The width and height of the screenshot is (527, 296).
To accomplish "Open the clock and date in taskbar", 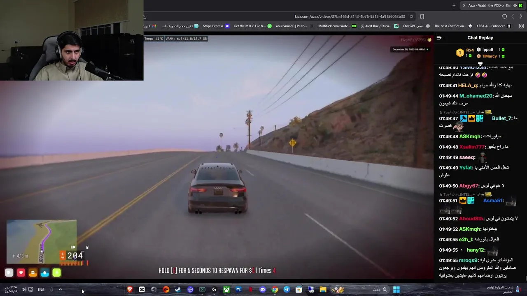I will pyautogui.click(x=12, y=289).
